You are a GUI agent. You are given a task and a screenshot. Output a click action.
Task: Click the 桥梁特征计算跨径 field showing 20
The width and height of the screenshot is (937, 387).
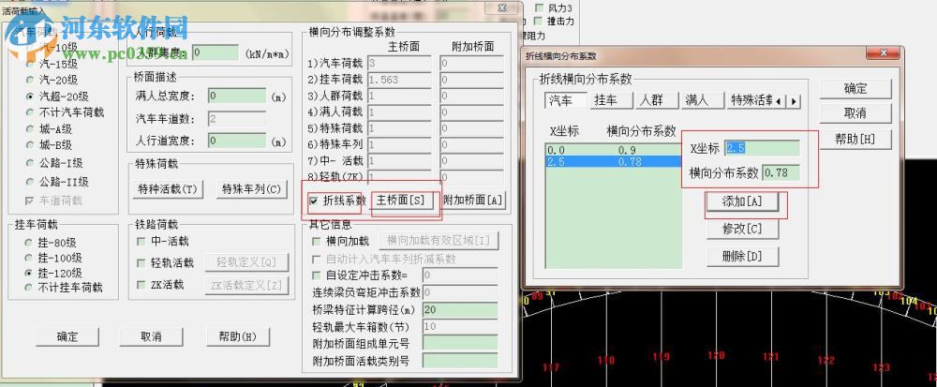click(x=460, y=310)
